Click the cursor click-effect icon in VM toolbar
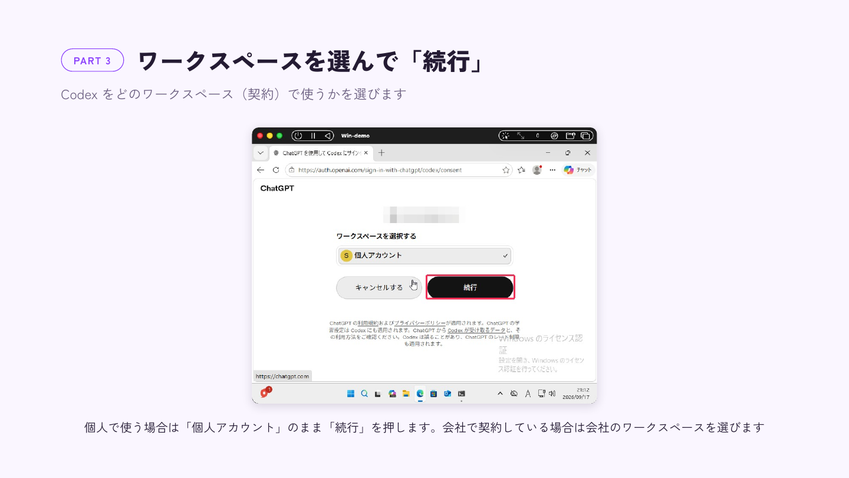This screenshot has height=478, width=849. tap(505, 136)
